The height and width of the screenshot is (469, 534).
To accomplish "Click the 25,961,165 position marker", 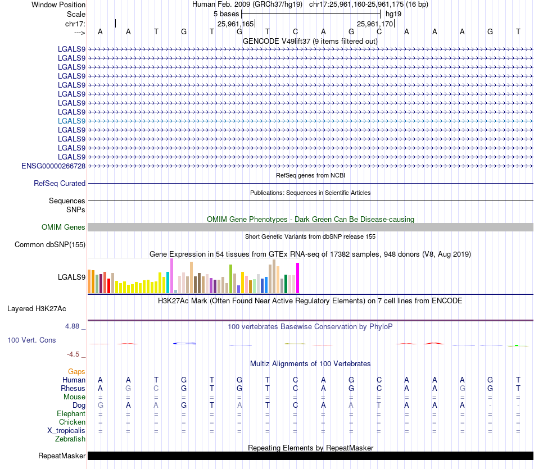I will click(236, 24).
